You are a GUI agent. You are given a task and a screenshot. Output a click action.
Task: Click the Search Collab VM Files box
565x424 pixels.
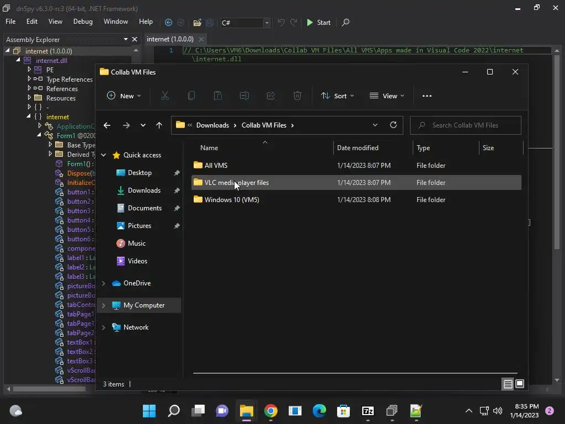(465, 125)
